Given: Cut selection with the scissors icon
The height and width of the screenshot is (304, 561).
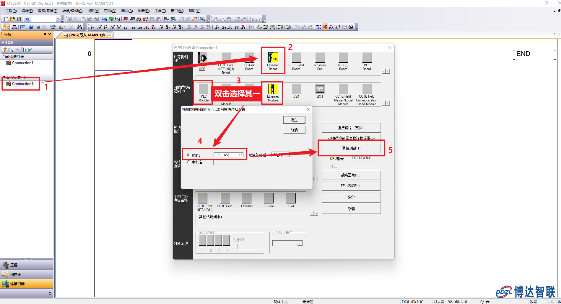Looking at the screenshot, I should click(x=70, y=19).
